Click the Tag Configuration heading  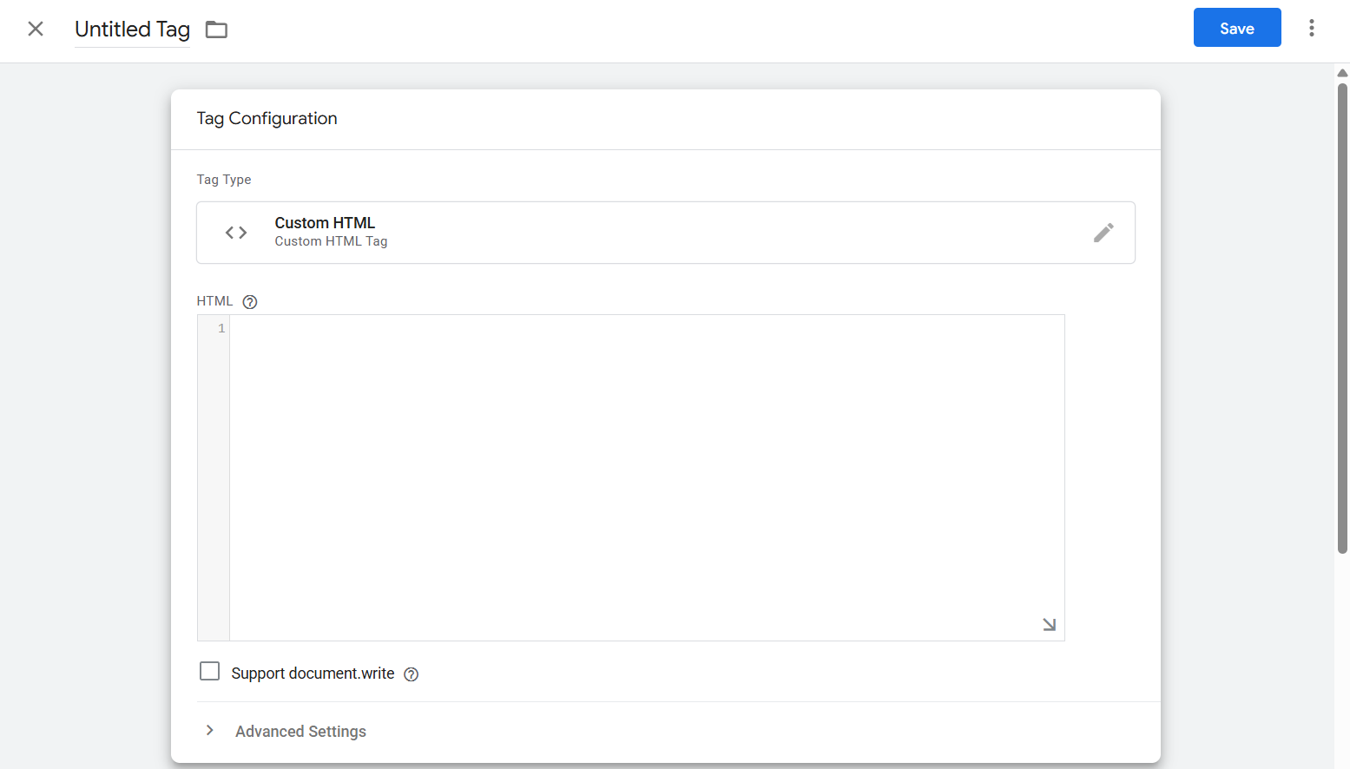pos(267,119)
